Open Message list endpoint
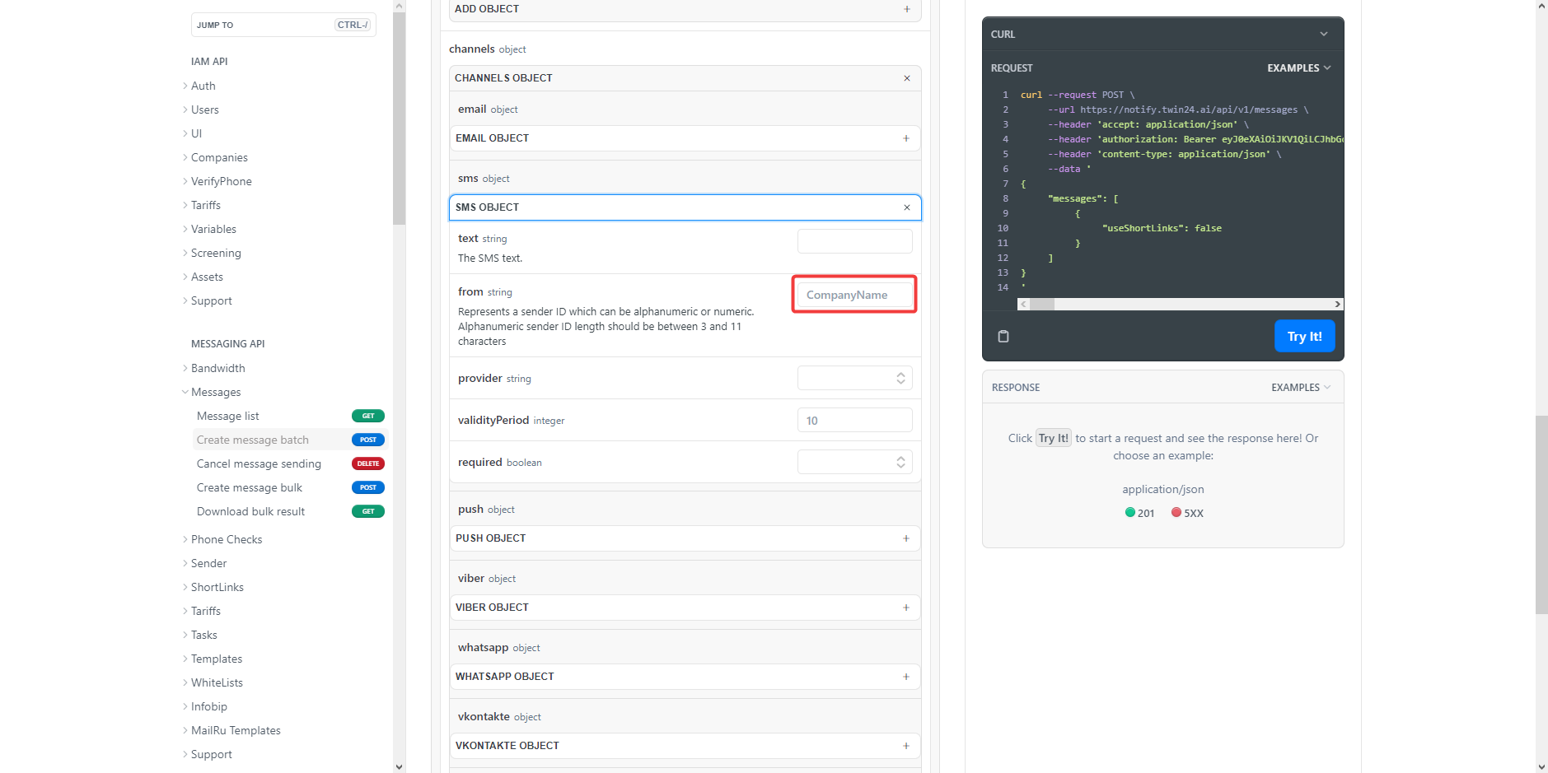This screenshot has height=773, width=1548. coord(228,416)
